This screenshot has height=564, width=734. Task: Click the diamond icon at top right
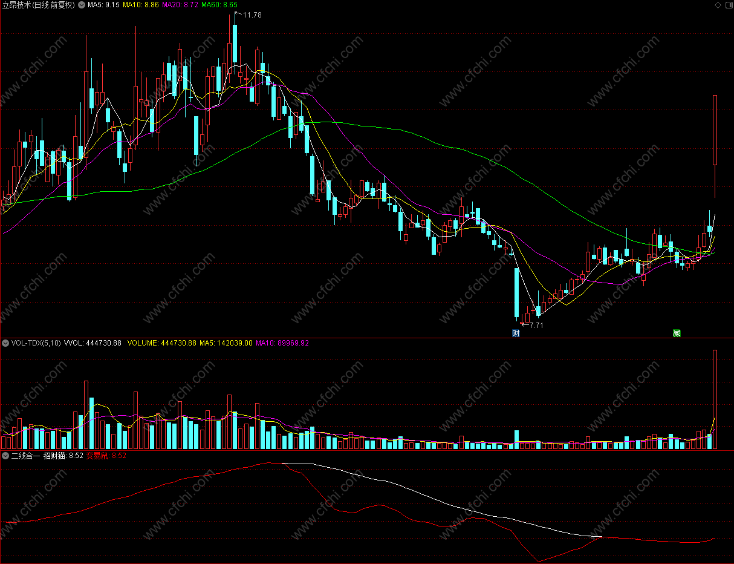pyautogui.click(x=718, y=5)
